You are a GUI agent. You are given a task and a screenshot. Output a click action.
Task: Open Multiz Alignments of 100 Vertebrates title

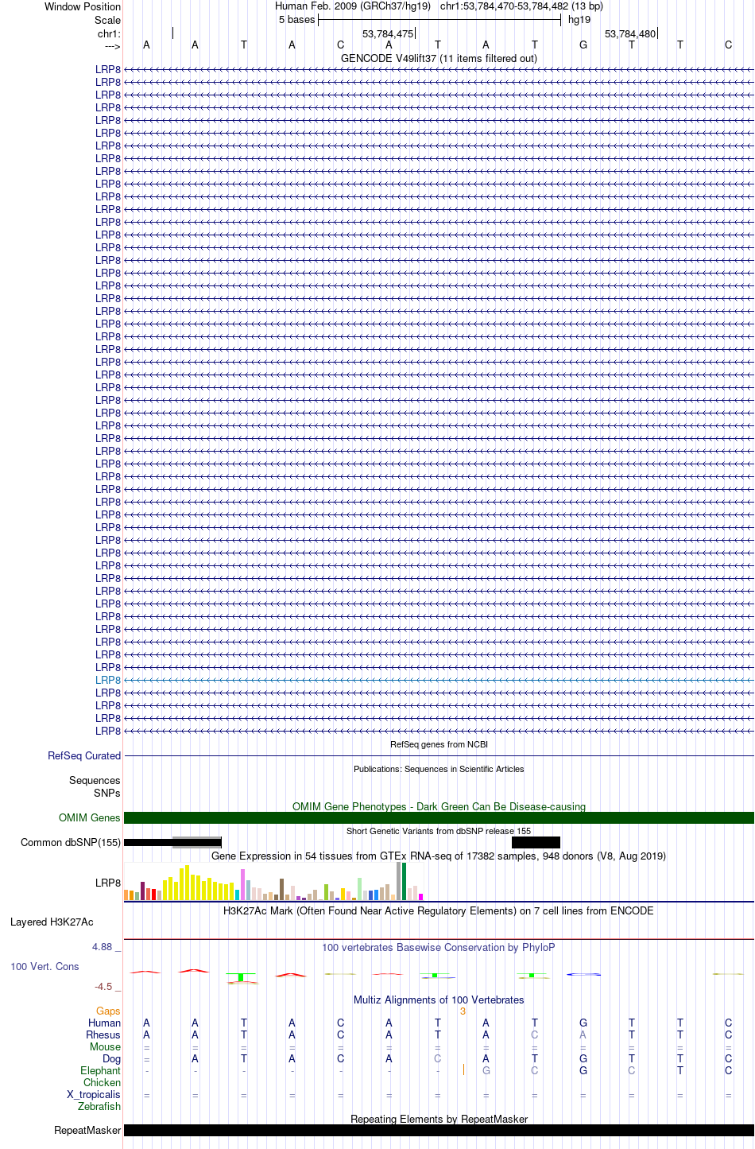point(439,1000)
